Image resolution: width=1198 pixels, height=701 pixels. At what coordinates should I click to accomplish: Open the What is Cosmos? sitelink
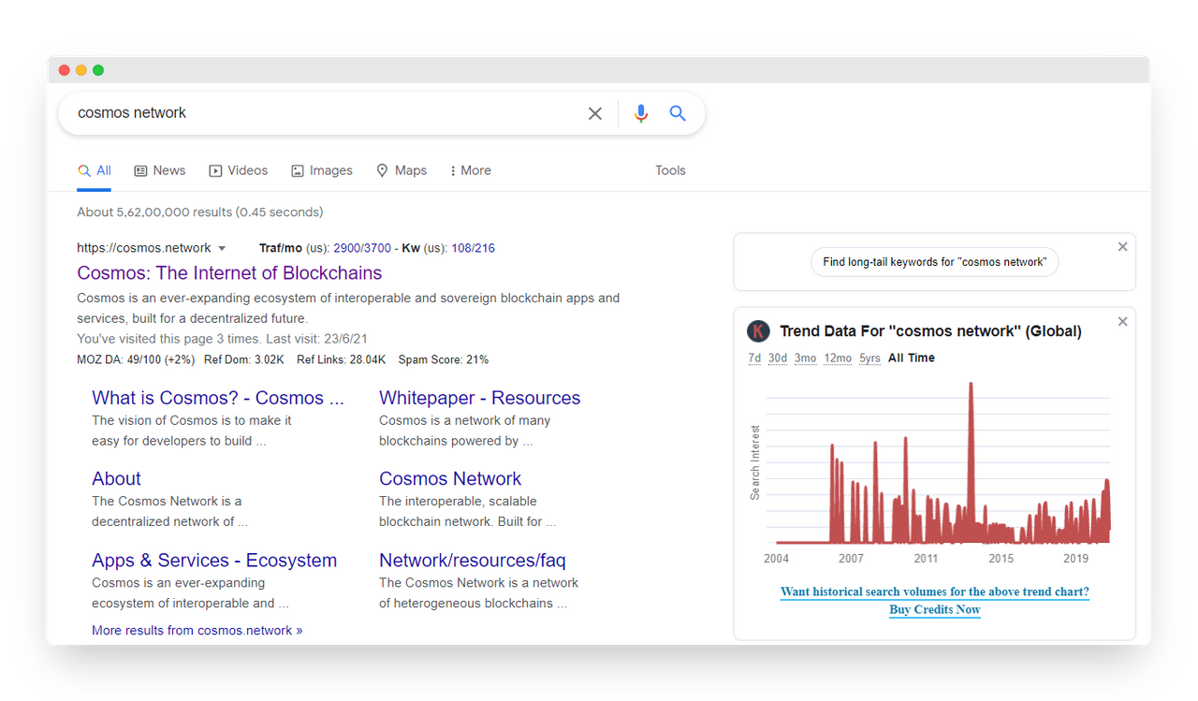218,398
